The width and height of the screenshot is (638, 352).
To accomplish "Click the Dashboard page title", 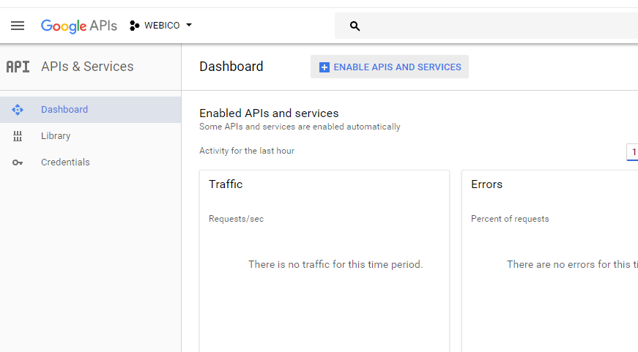I will (231, 67).
